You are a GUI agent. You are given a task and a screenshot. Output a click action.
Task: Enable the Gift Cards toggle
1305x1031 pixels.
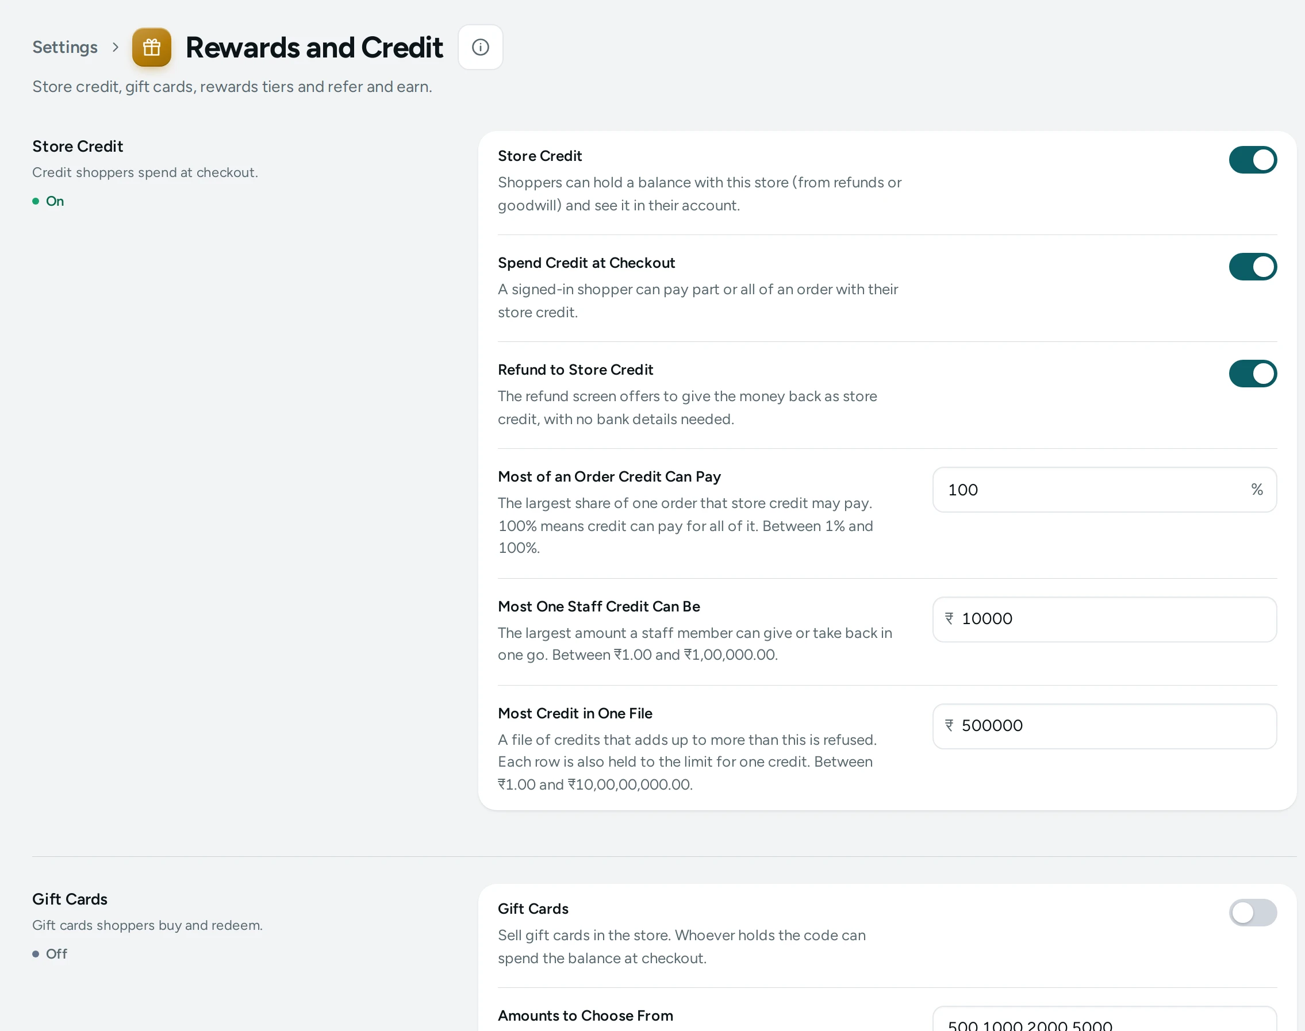[x=1253, y=912]
